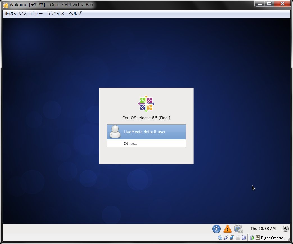Click the power shutdown button icon
The image size is (293, 244).
(285, 229)
